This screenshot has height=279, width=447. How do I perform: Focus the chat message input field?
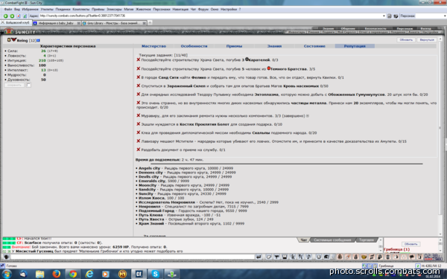point(133,257)
